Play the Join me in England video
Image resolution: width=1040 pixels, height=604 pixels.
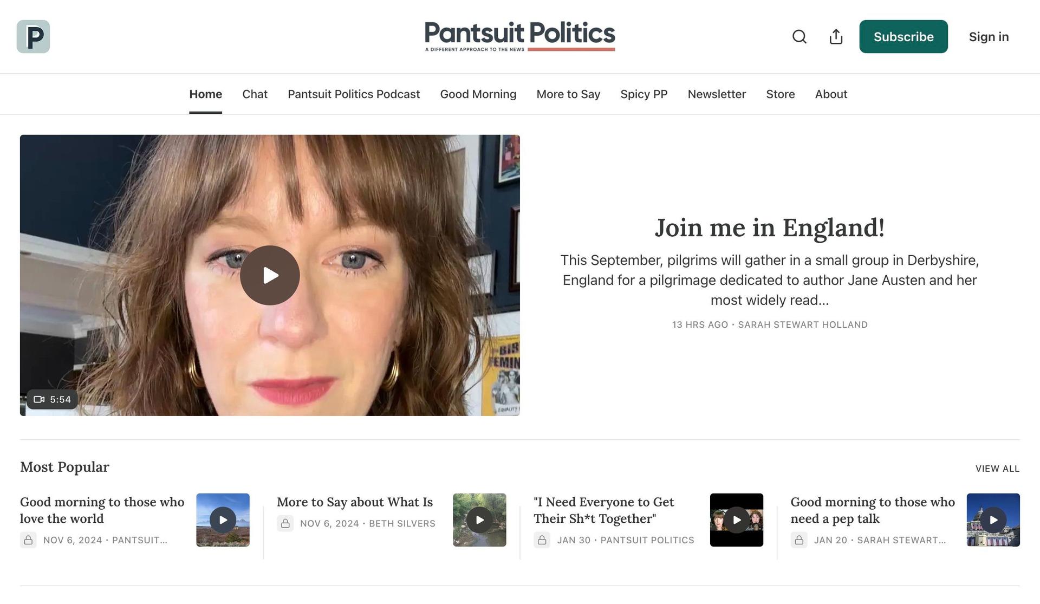click(270, 275)
